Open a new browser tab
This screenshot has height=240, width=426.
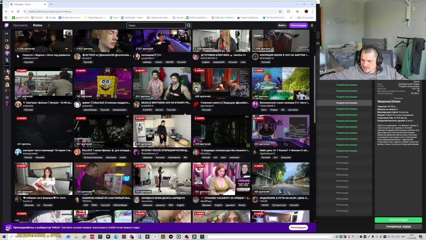(x=51, y=4)
